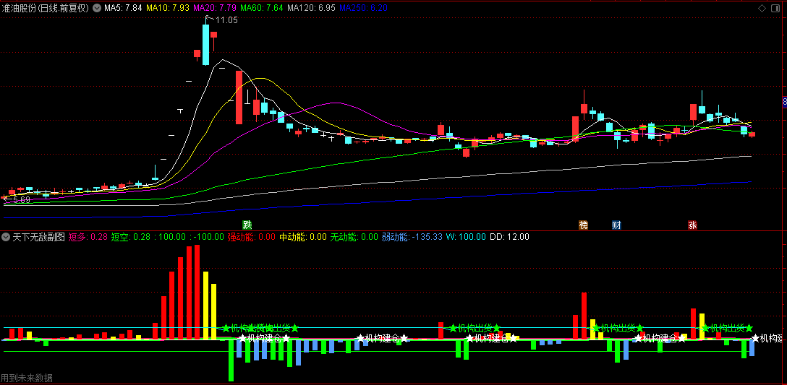The height and width of the screenshot is (385, 787).
Task: Click the MA60: 7.64 indicator label
Action: pos(262,8)
